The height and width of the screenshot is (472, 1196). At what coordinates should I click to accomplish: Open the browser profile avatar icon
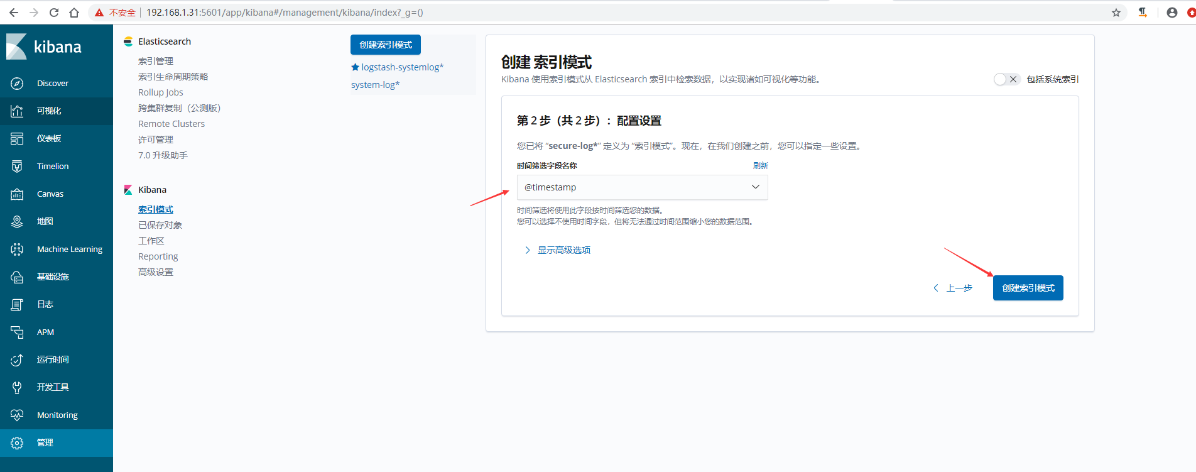(x=1172, y=13)
